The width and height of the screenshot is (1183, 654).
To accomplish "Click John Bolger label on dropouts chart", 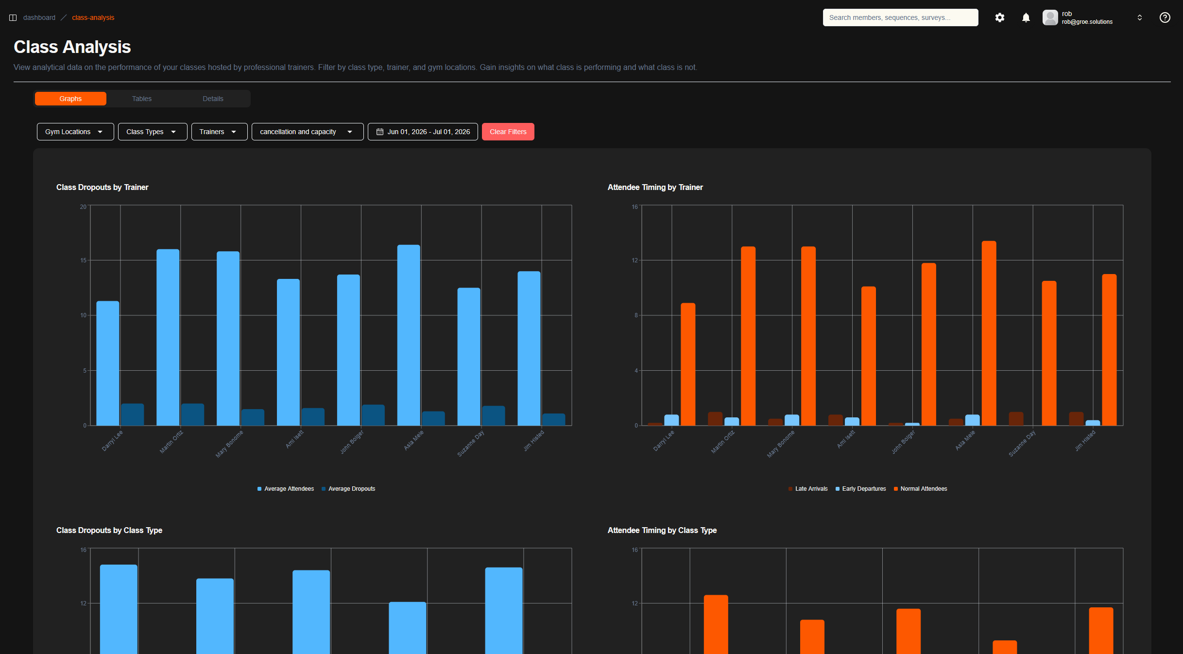I will click(352, 442).
